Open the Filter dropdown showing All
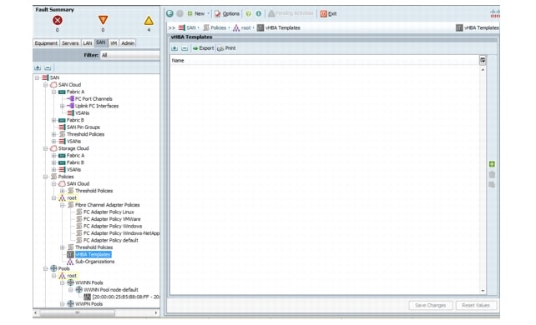The width and height of the screenshot is (536, 325). pos(130,55)
